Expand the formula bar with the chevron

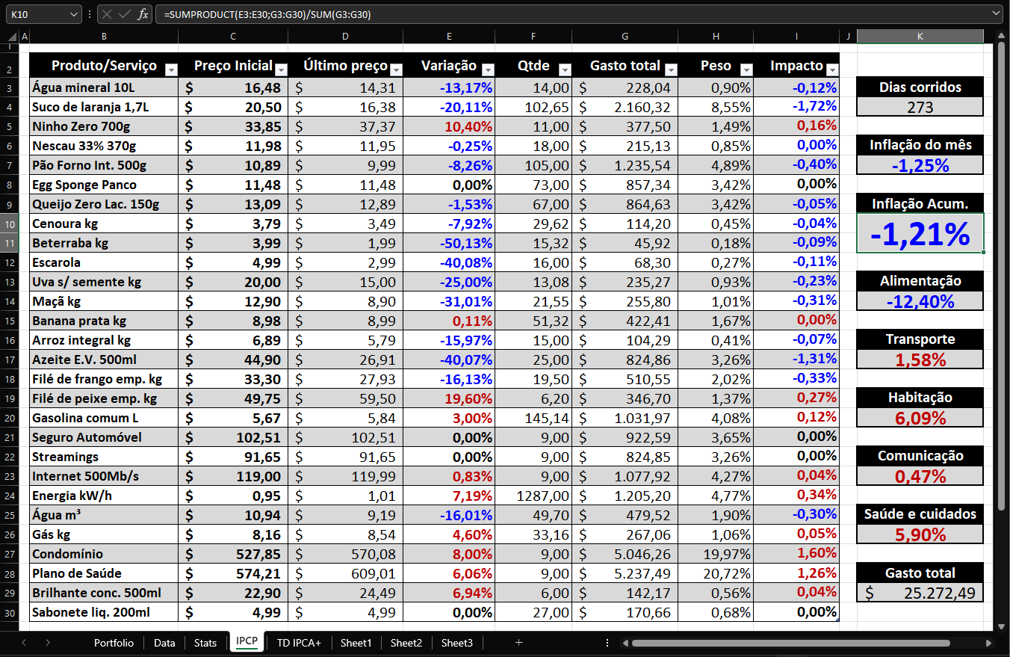pos(997,14)
